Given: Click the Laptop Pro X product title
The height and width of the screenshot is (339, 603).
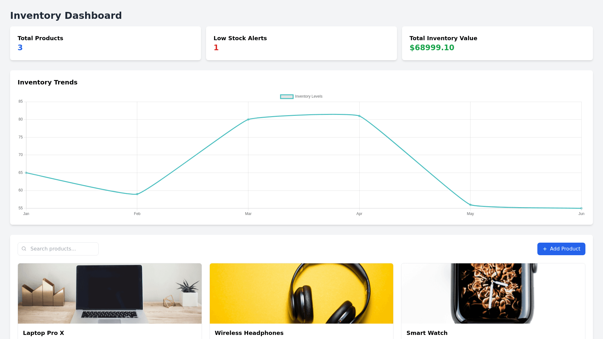Looking at the screenshot, I should tap(44, 333).
